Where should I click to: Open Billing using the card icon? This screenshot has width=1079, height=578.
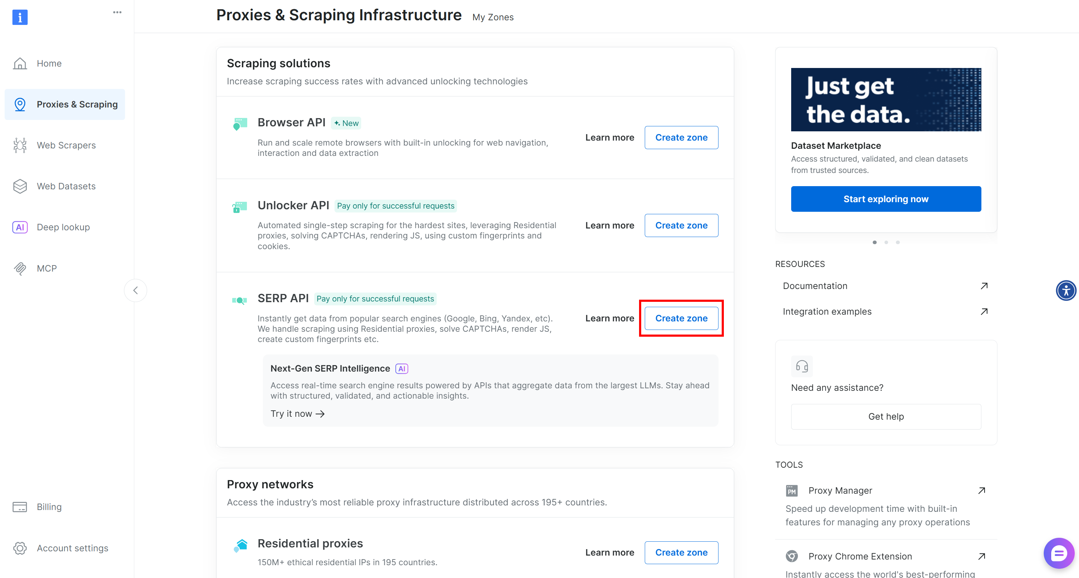pos(20,506)
